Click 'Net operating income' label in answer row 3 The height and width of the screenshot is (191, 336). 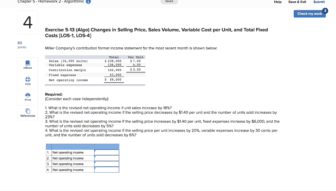tap(68, 164)
